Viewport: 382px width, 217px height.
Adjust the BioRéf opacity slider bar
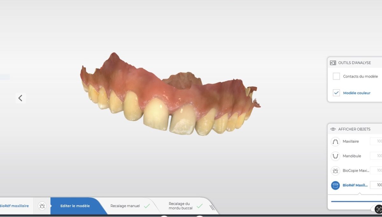(357, 201)
